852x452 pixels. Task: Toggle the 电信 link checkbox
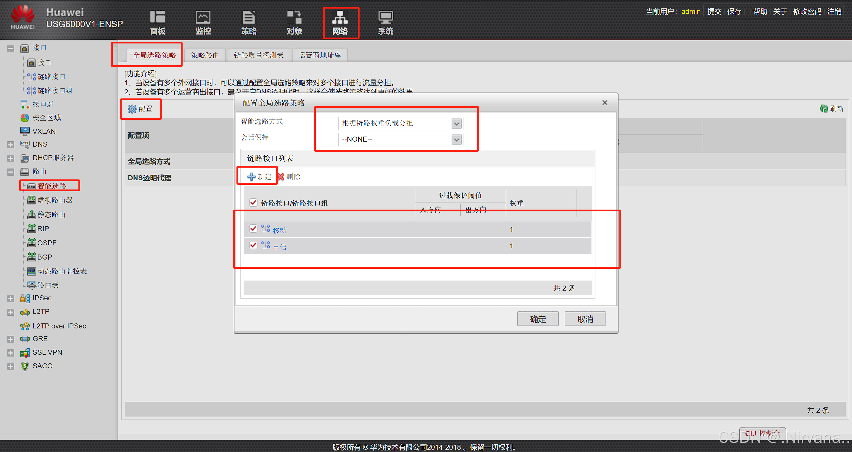(252, 245)
